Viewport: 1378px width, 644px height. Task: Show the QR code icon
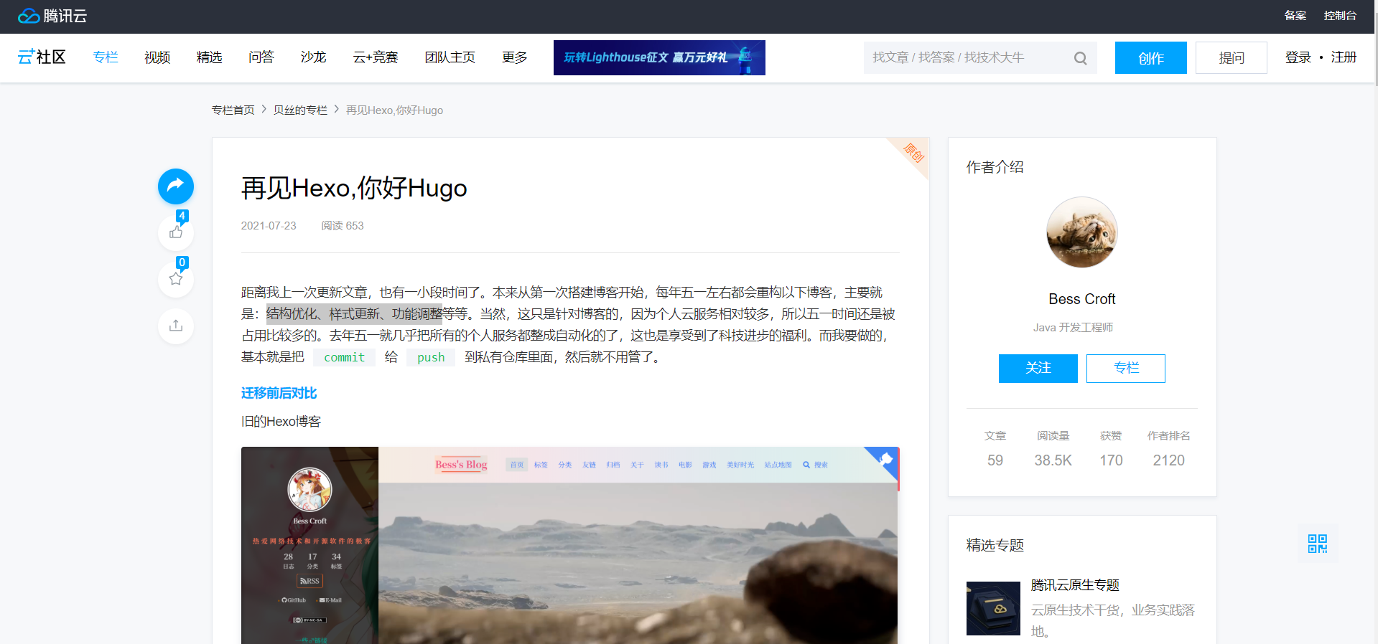click(x=1318, y=544)
